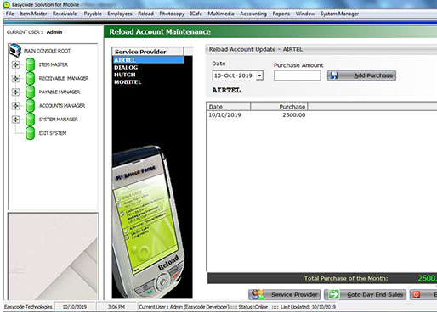Expand the Receivable Manager tree node
Screen dimensions: 437x312
15,78
